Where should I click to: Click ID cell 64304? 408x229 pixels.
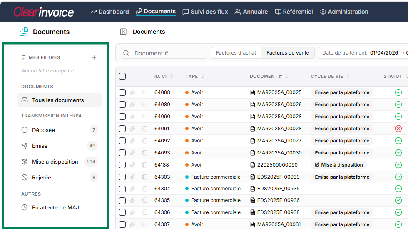(162, 189)
